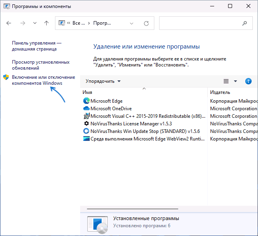The height and width of the screenshot is (236, 258).
Task: Click the Установленные программы details icon
Action: pos(98,225)
